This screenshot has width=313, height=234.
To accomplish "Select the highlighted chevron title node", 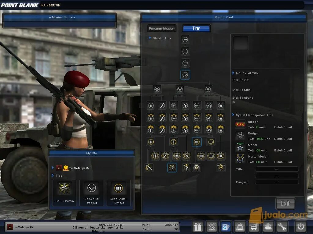I will click(185, 75).
